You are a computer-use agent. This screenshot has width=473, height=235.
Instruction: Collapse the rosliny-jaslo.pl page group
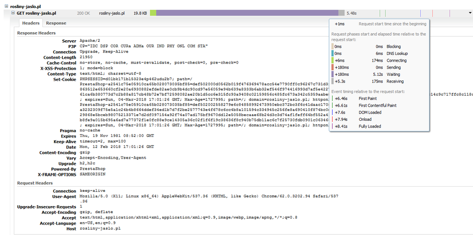[7, 6]
